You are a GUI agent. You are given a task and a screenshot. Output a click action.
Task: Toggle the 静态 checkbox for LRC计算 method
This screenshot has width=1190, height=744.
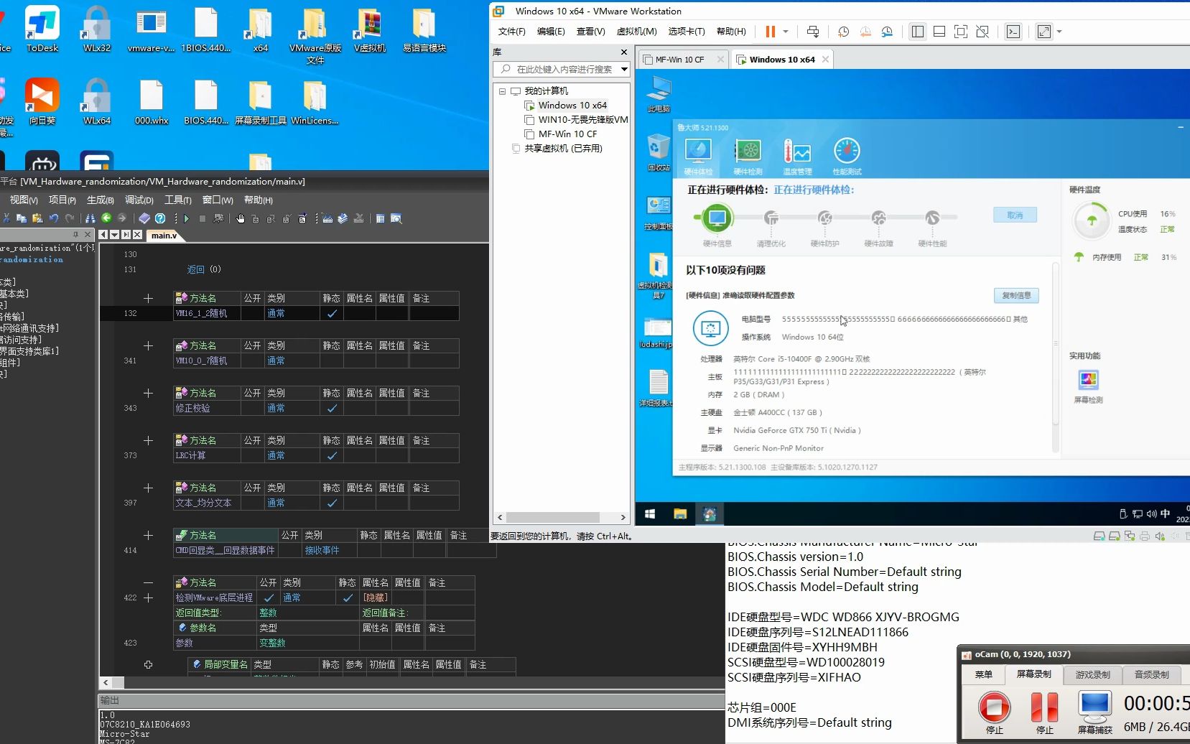click(x=331, y=456)
